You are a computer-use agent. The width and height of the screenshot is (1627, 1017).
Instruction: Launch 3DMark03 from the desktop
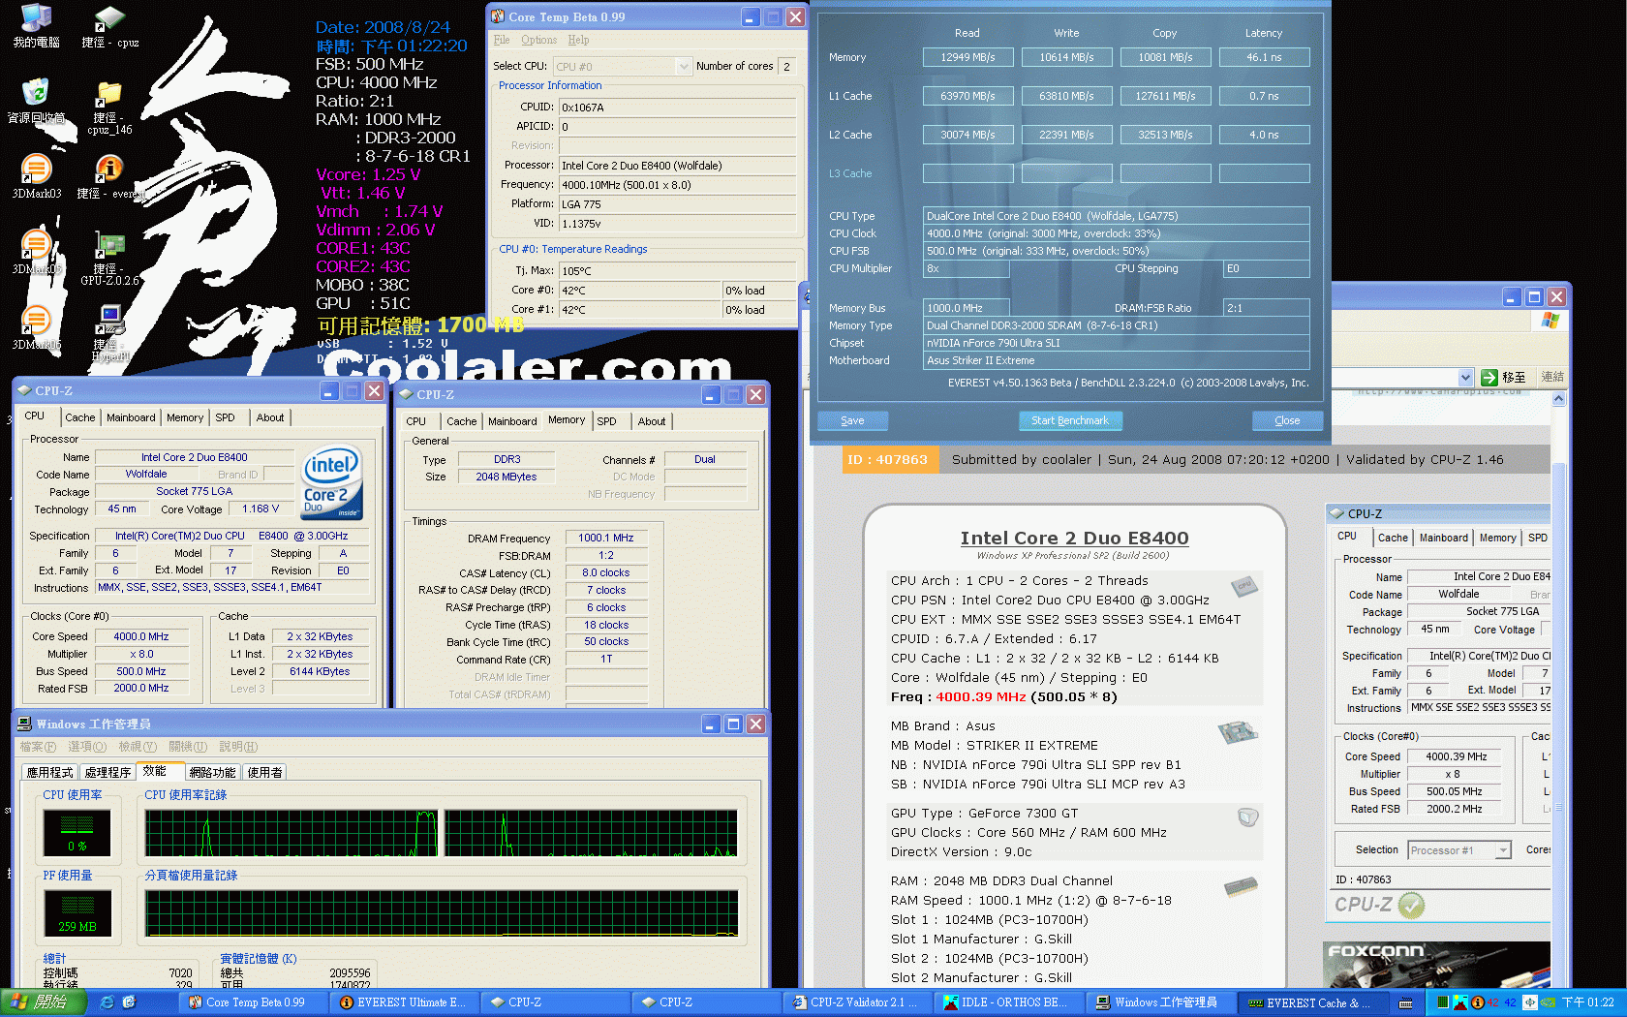36,175
